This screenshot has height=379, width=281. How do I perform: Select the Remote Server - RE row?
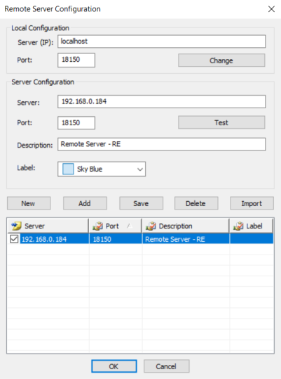(141, 239)
